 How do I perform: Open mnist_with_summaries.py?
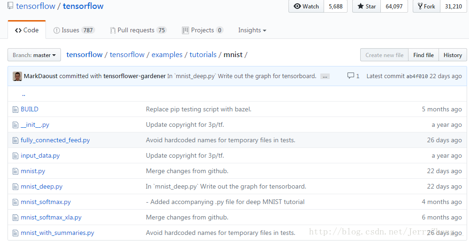click(x=57, y=233)
